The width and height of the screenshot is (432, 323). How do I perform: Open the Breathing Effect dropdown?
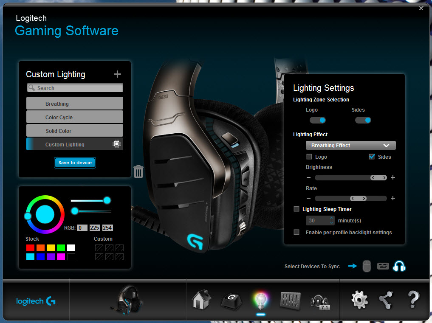(x=351, y=146)
